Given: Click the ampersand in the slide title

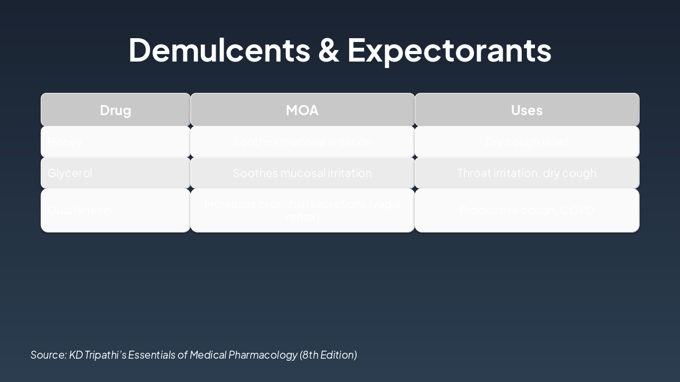Looking at the screenshot, I should (329, 50).
